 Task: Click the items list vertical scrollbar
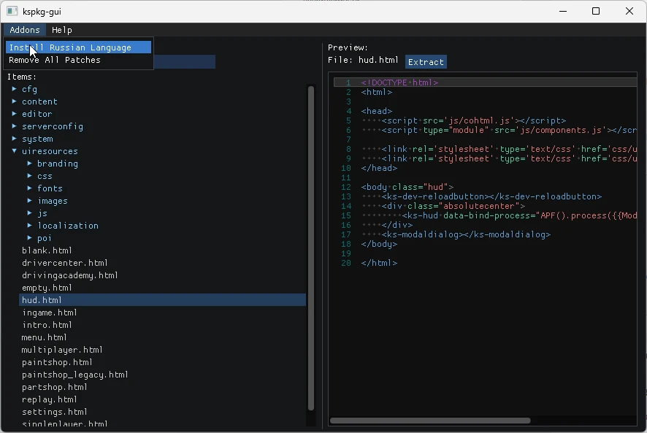pos(311,248)
